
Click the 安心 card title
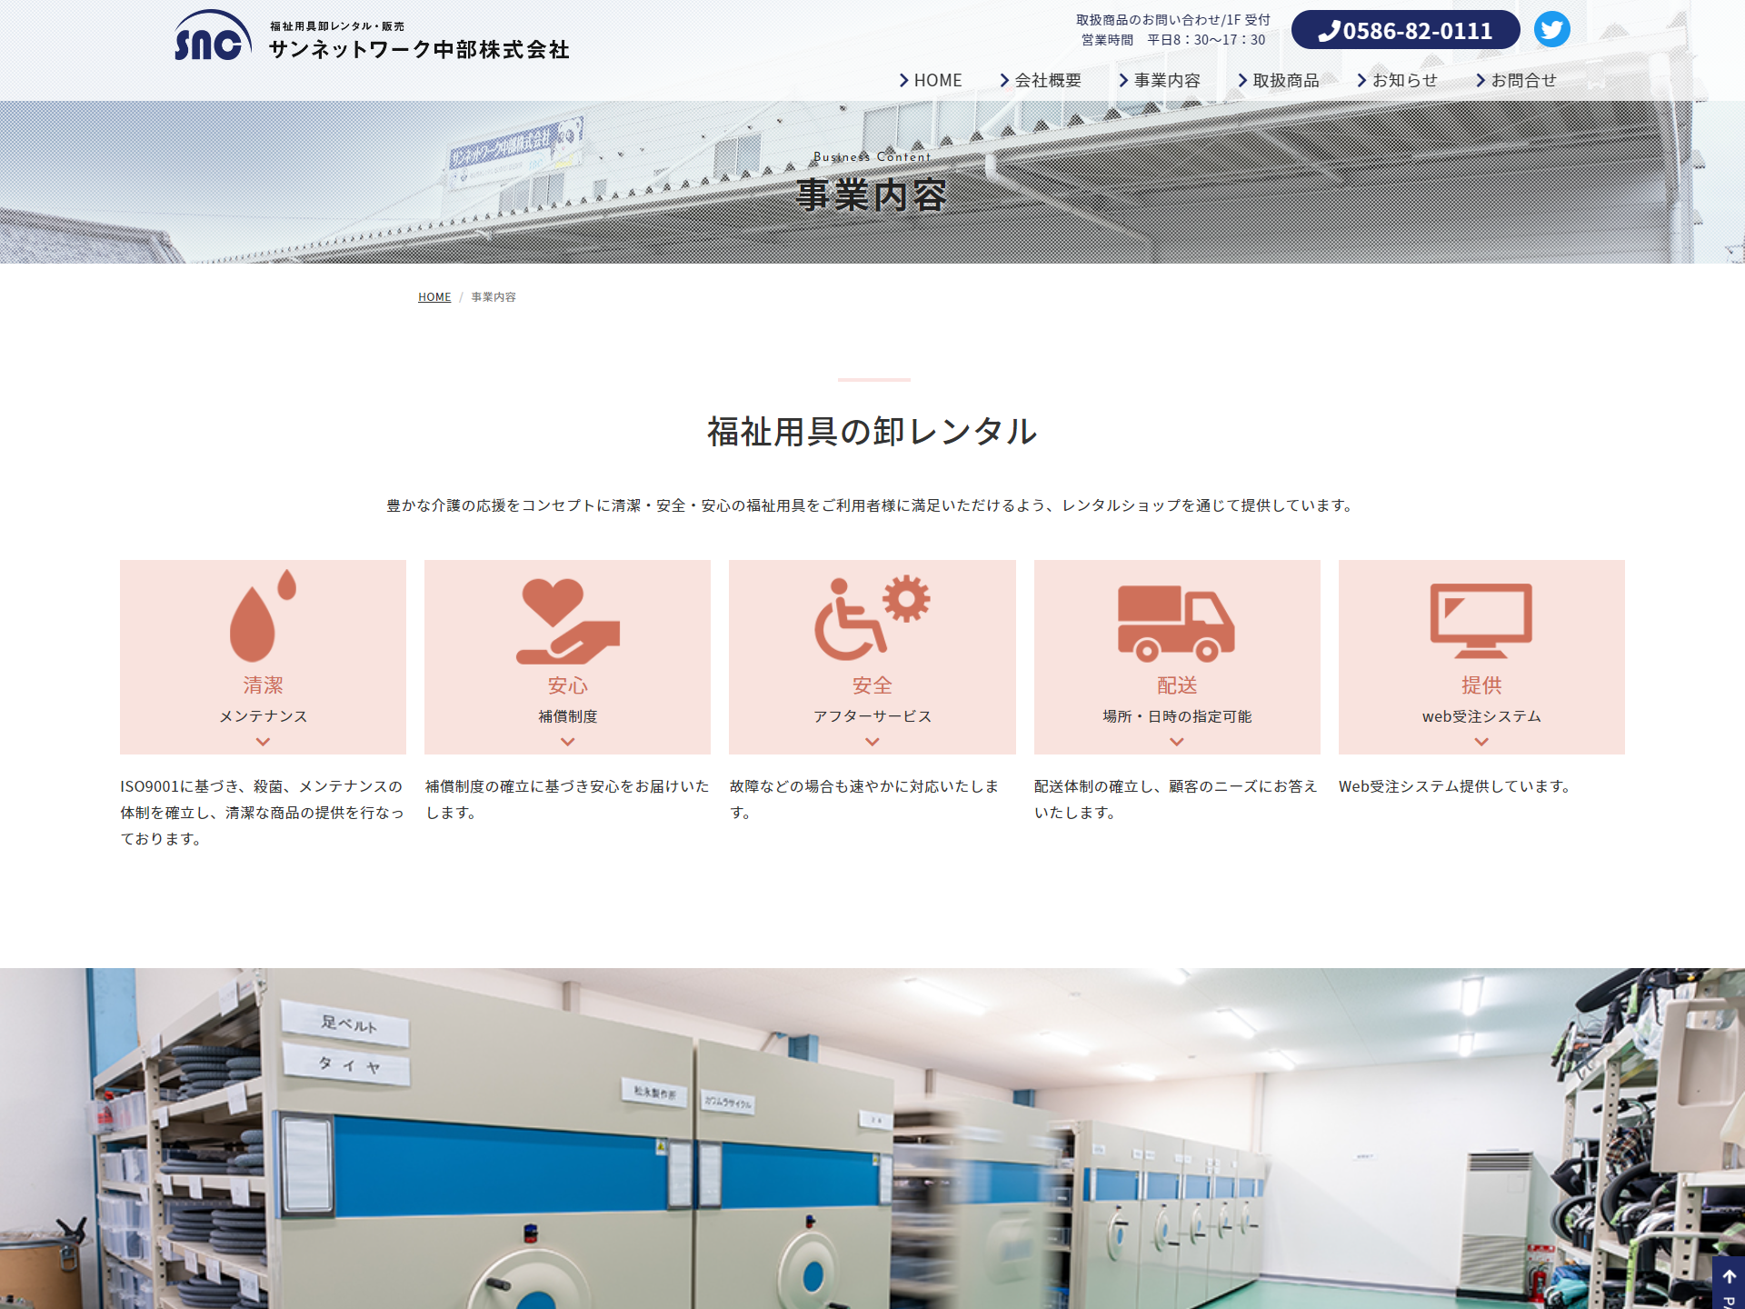(x=568, y=685)
